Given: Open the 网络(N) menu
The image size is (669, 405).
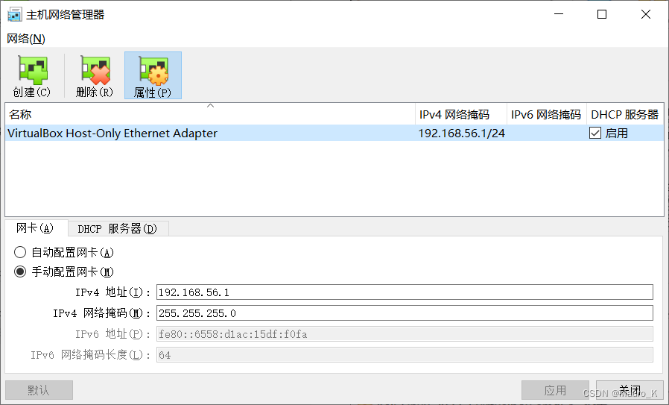Looking at the screenshot, I should pos(26,39).
